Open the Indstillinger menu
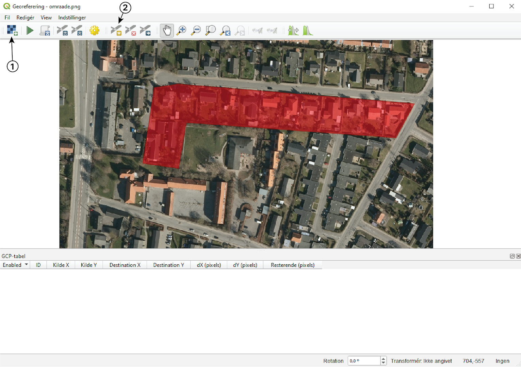Image resolution: width=521 pixels, height=367 pixels. [72, 18]
